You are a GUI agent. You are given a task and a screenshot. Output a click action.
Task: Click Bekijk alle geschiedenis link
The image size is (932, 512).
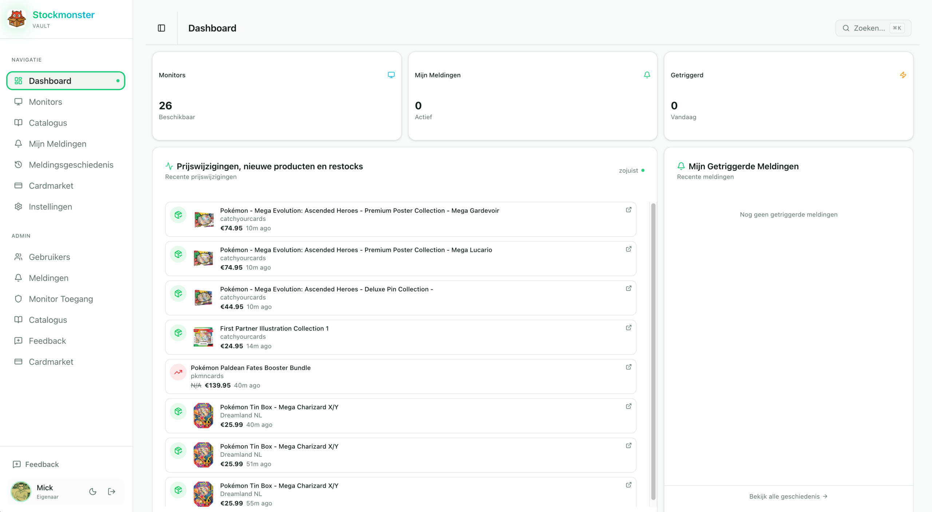pos(788,496)
